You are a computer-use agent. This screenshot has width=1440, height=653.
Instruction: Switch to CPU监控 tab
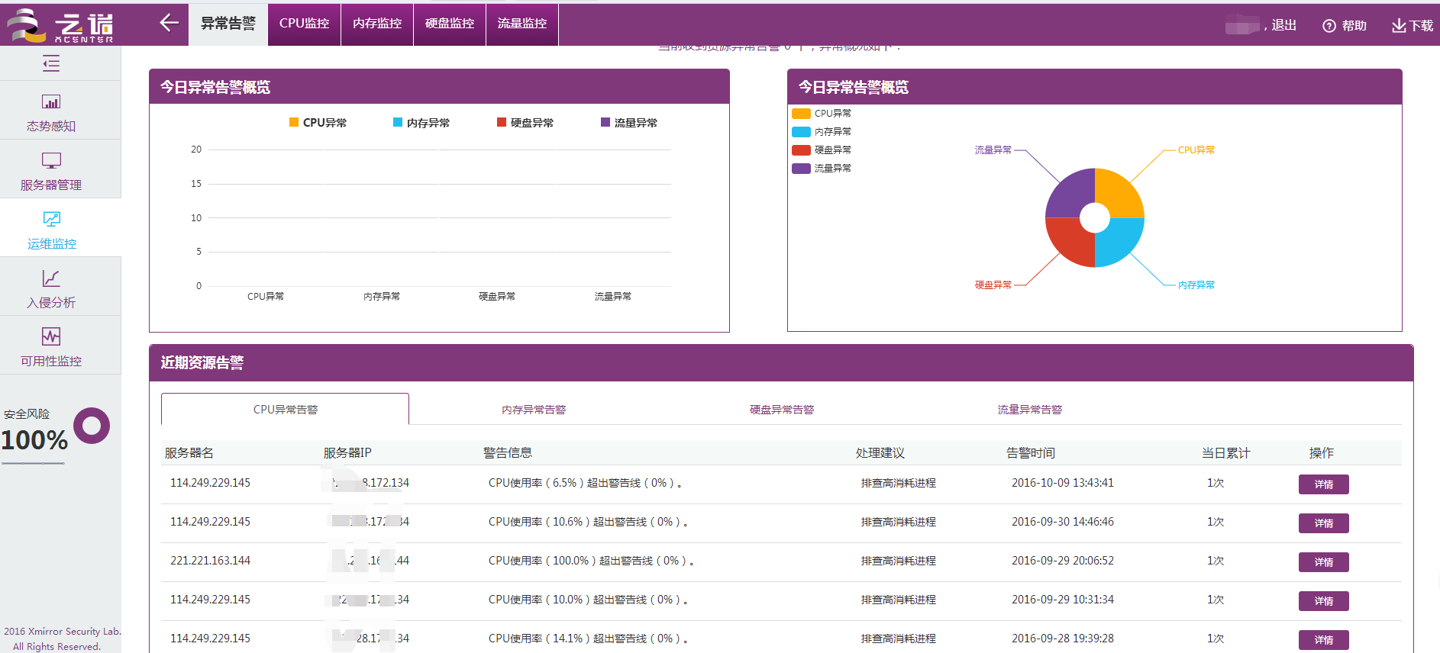(x=305, y=24)
